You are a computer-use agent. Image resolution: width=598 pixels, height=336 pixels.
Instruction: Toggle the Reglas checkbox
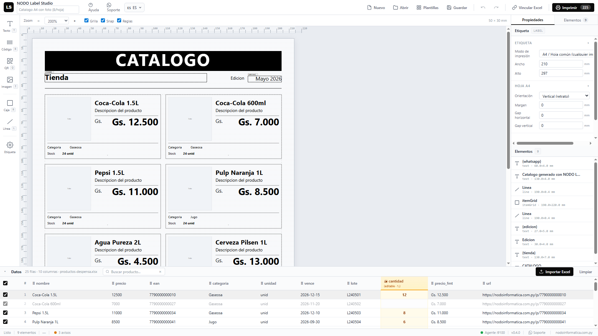[119, 21]
